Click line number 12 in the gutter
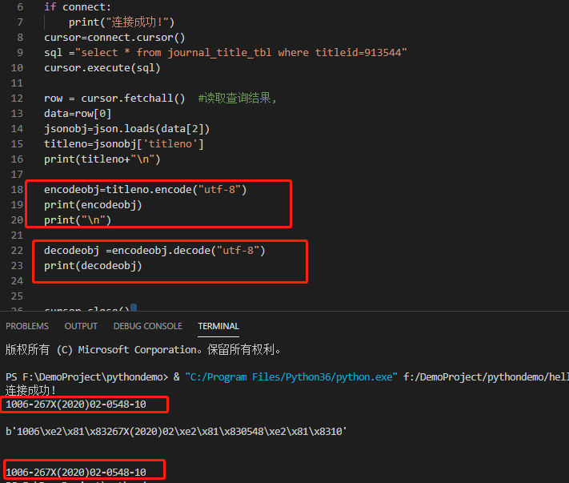The height and width of the screenshot is (483, 569). pyautogui.click(x=17, y=99)
